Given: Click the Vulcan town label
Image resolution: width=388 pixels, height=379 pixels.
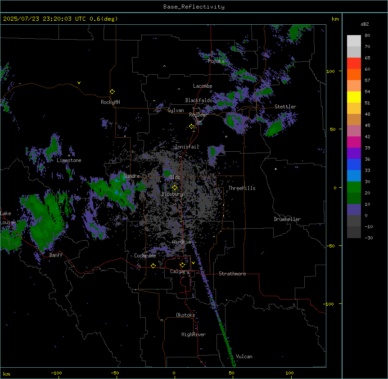Looking at the screenshot, I should click(244, 356).
